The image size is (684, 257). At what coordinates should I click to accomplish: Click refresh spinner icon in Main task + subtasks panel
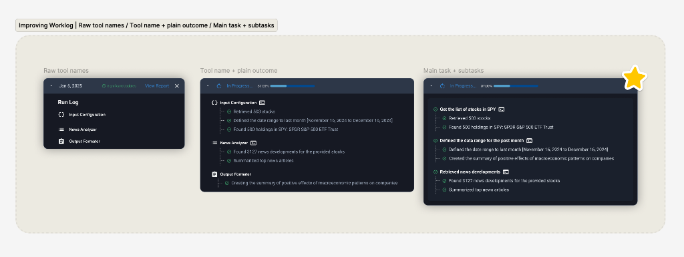(442, 86)
